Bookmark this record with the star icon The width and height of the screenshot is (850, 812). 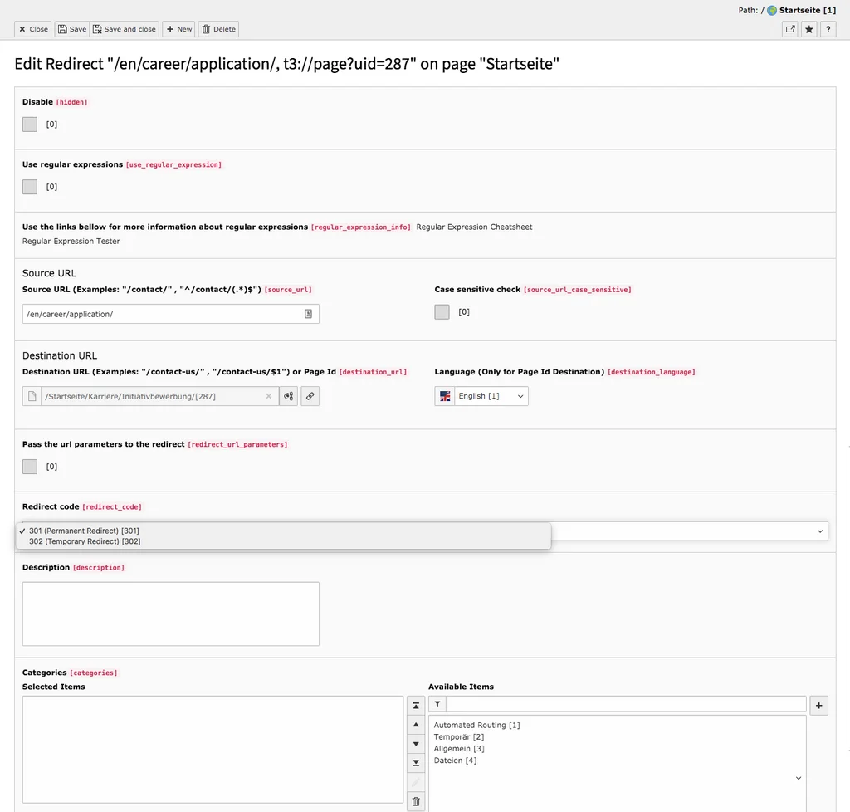[x=808, y=29]
